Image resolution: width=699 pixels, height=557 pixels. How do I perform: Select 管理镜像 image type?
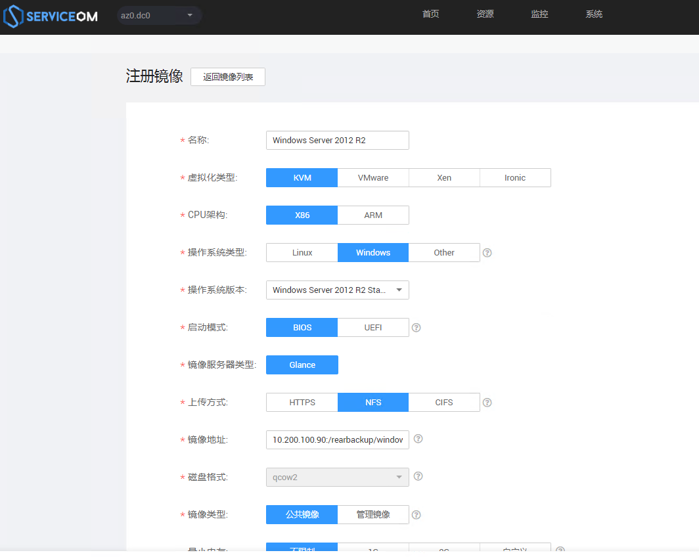(x=373, y=515)
